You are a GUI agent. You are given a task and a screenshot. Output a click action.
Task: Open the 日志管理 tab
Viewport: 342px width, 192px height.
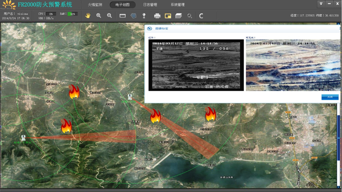point(150,4)
